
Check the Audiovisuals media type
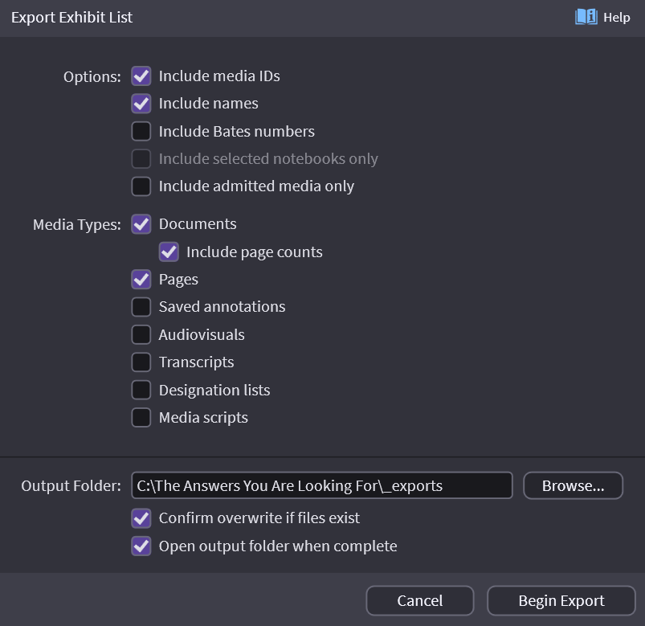[x=141, y=335]
